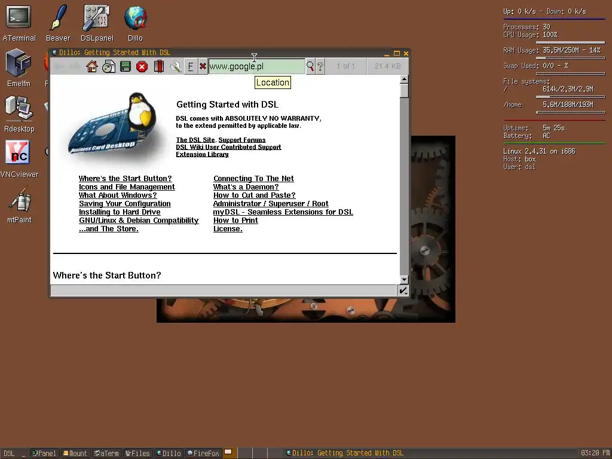This screenshot has width=612, height=459.
Task: Follow the Support Forums link
Action: click(242, 140)
